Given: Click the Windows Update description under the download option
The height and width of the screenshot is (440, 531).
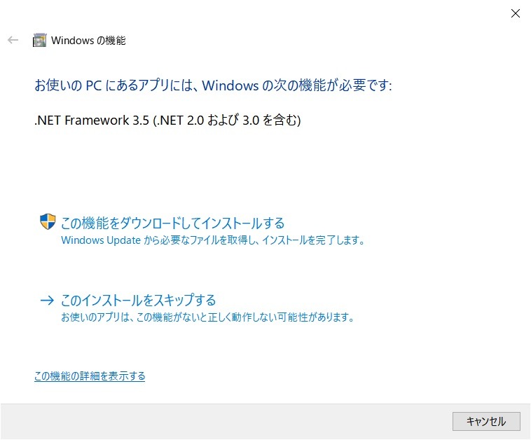Looking at the screenshot, I should (213, 240).
